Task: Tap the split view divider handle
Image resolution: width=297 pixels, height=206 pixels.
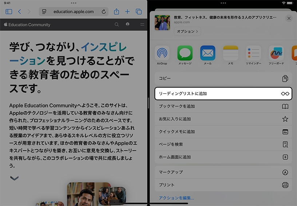Action: (x=148, y=103)
